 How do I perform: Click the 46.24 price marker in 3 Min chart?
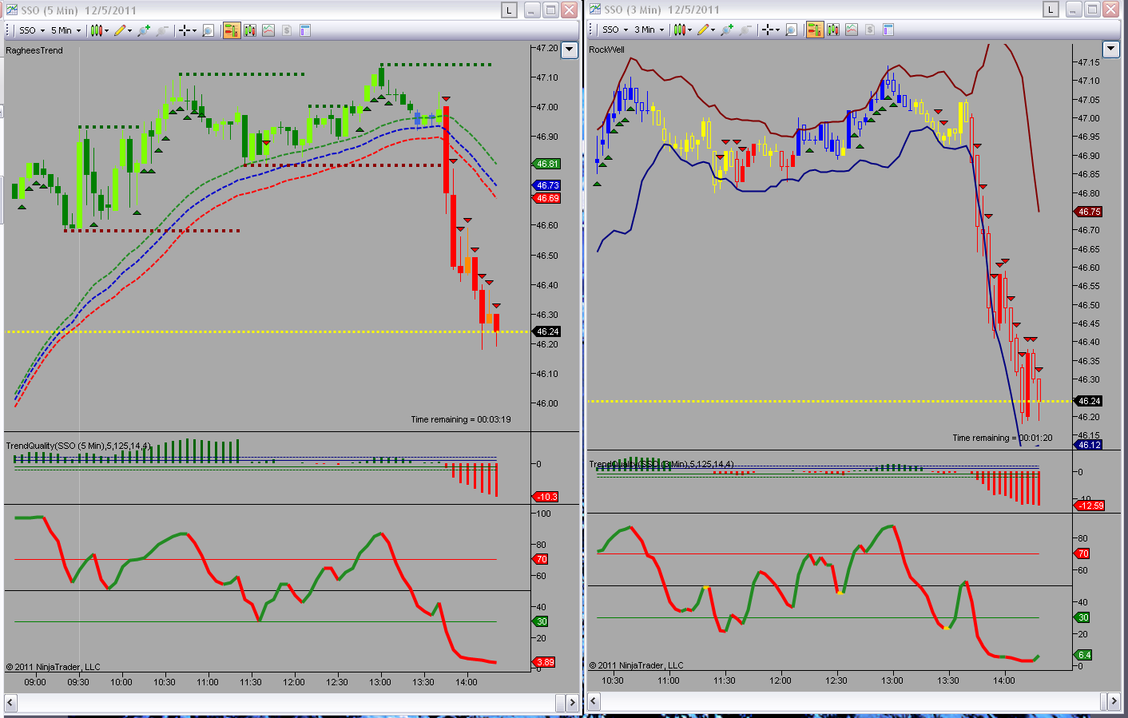pos(1089,401)
